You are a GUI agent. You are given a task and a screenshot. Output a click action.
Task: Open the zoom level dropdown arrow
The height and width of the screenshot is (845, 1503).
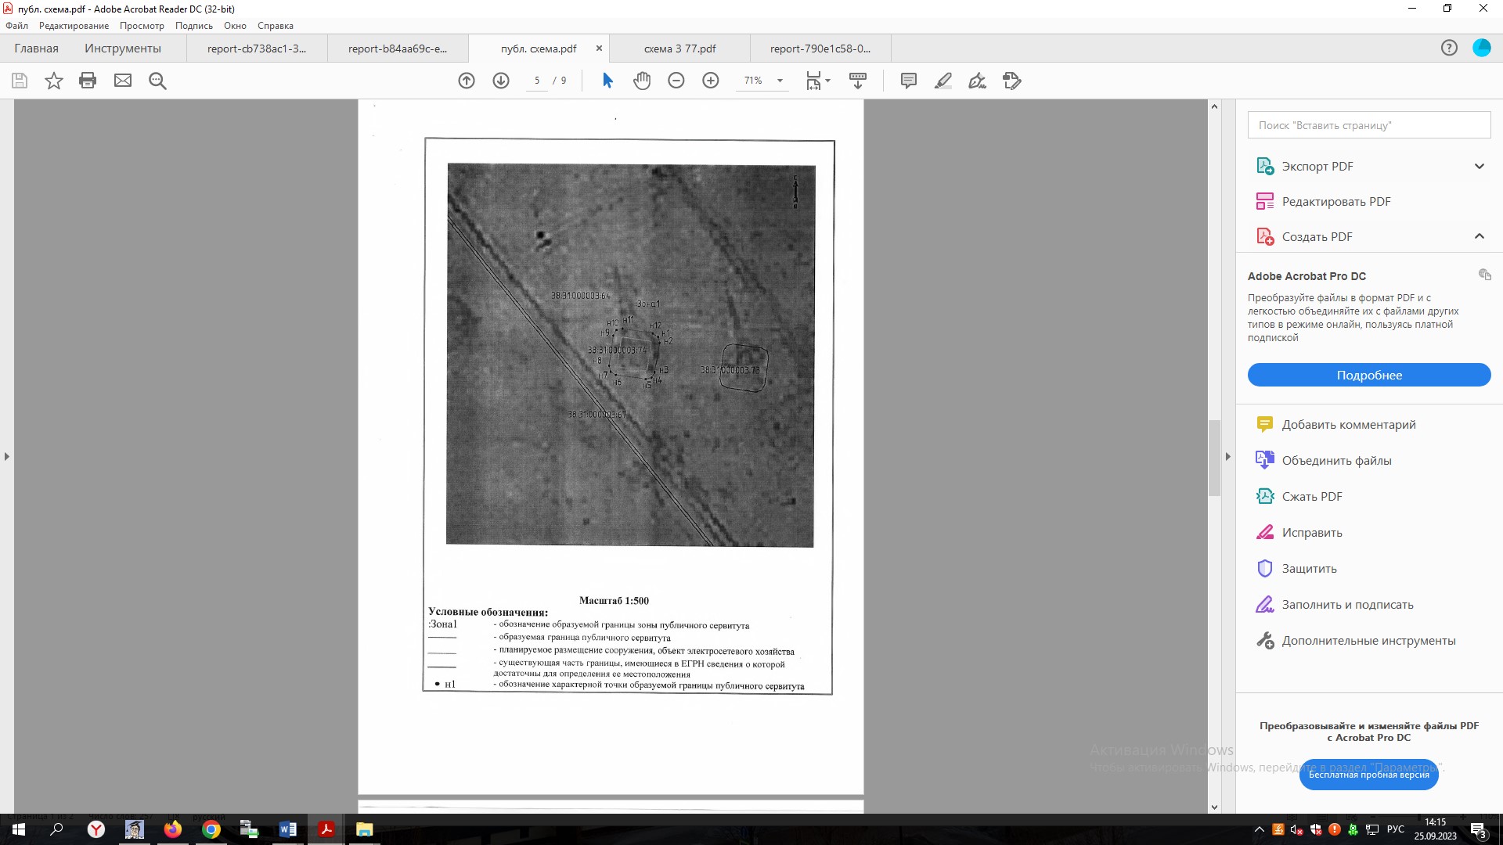(x=780, y=81)
